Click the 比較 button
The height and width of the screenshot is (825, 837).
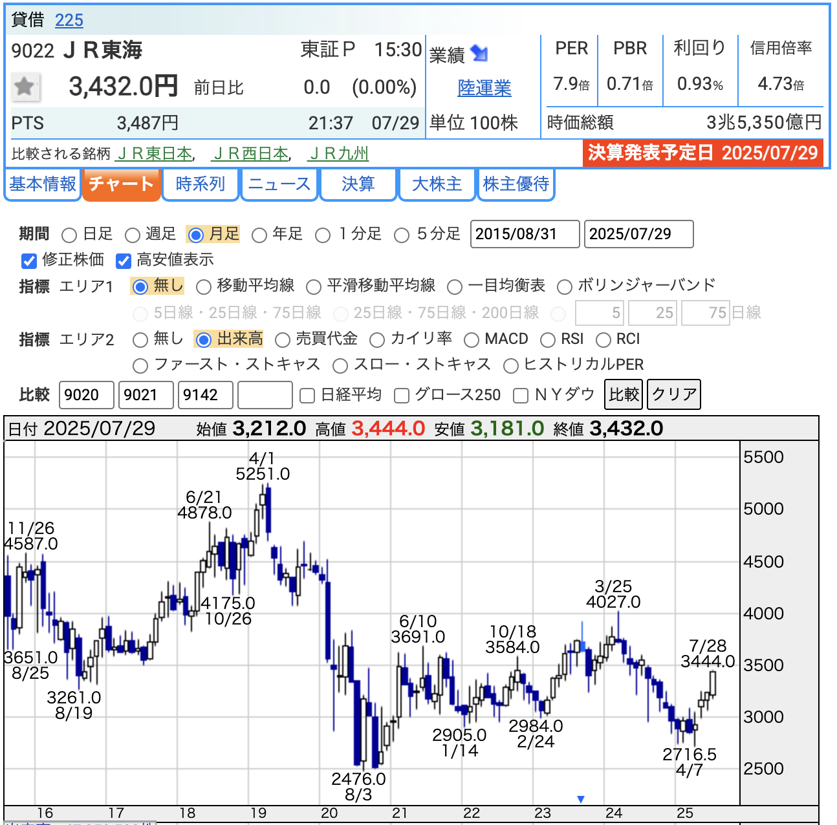(624, 394)
